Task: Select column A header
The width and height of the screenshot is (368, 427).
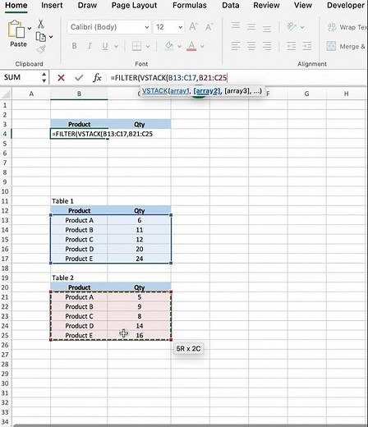Action: [31, 94]
